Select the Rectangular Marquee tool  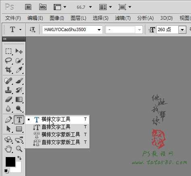8,51
